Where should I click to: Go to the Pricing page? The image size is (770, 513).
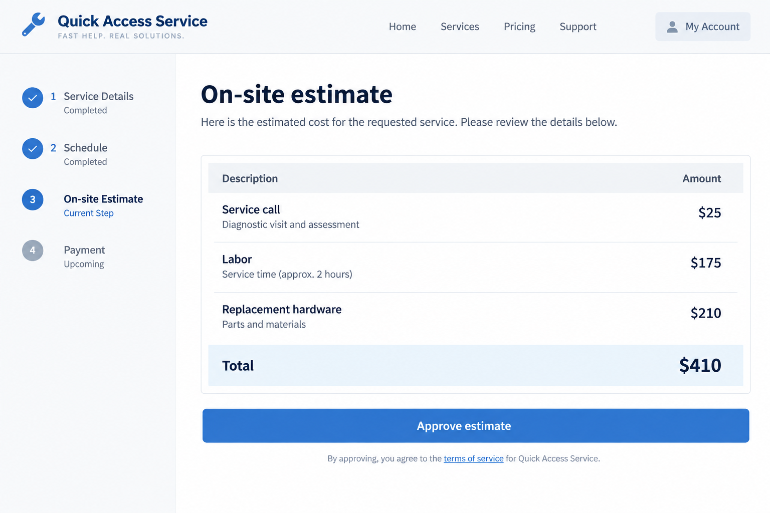519,27
